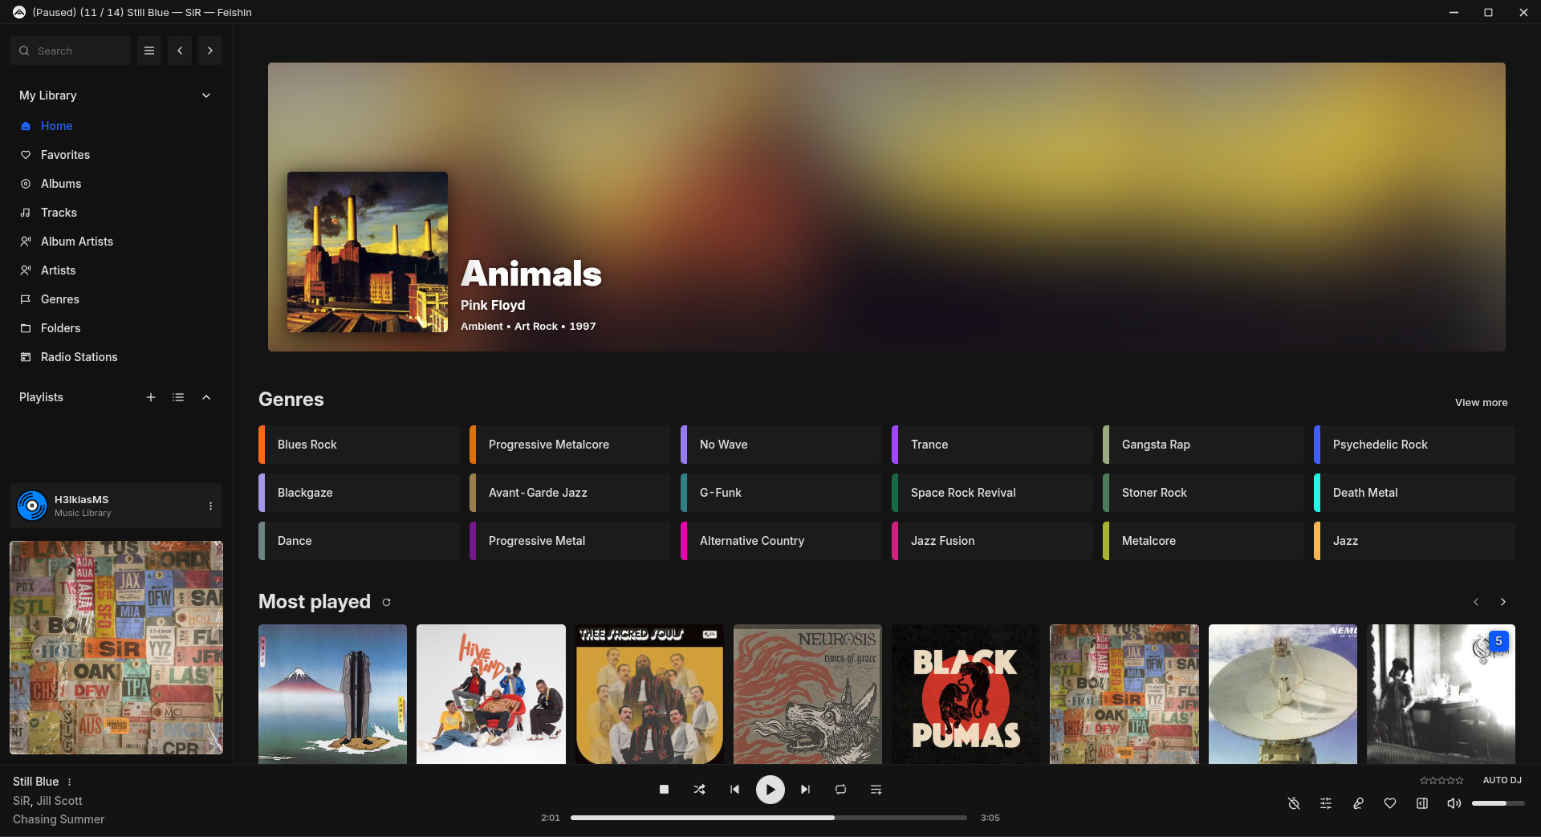Open the play queue options icon beside repeat
Image resolution: width=1541 pixels, height=837 pixels.
(876, 790)
